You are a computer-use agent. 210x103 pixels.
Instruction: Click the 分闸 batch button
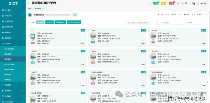click(x=40, y=22)
